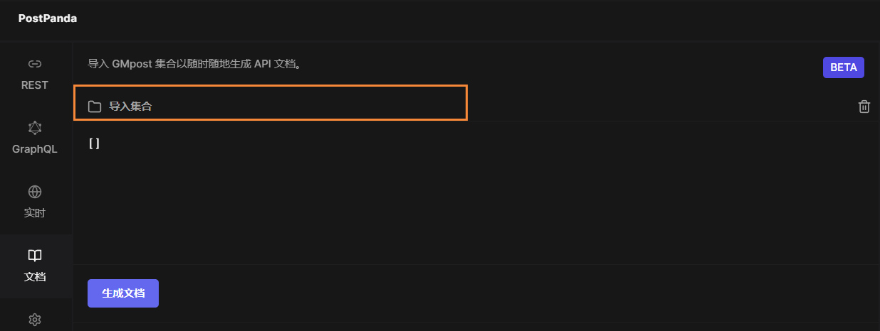Click the REST link icon in sidebar

(x=35, y=64)
